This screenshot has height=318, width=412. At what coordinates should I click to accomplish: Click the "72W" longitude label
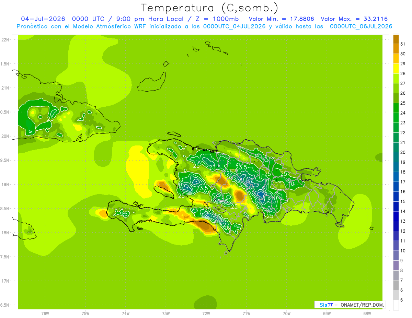206,314
